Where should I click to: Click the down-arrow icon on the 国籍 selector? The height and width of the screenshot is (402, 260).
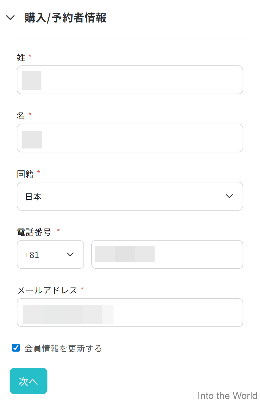click(229, 196)
